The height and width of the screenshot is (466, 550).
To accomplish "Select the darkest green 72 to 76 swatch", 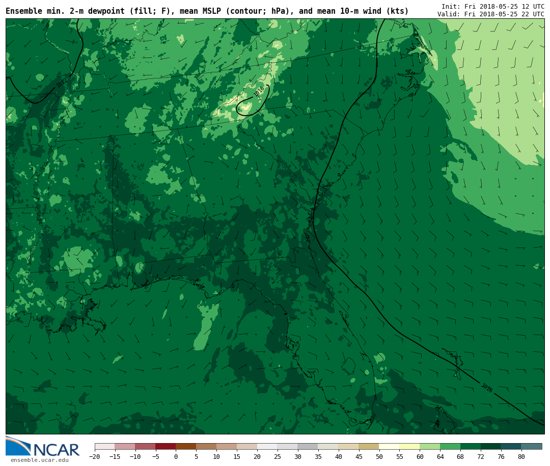I will pyautogui.click(x=490, y=446).
